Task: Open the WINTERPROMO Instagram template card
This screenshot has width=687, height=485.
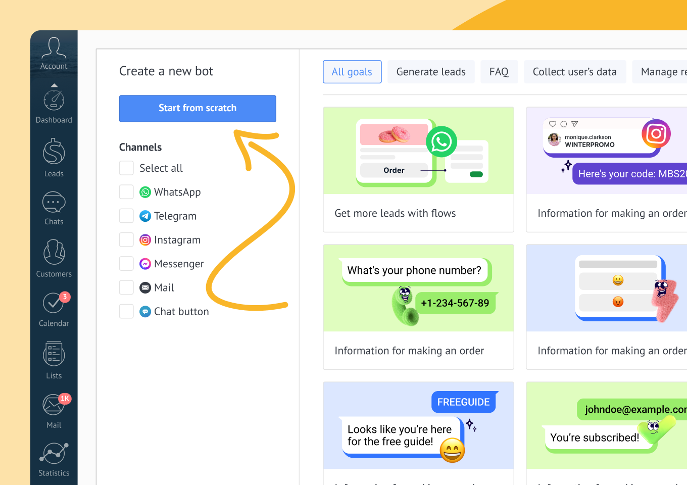Action: (607, 170)
